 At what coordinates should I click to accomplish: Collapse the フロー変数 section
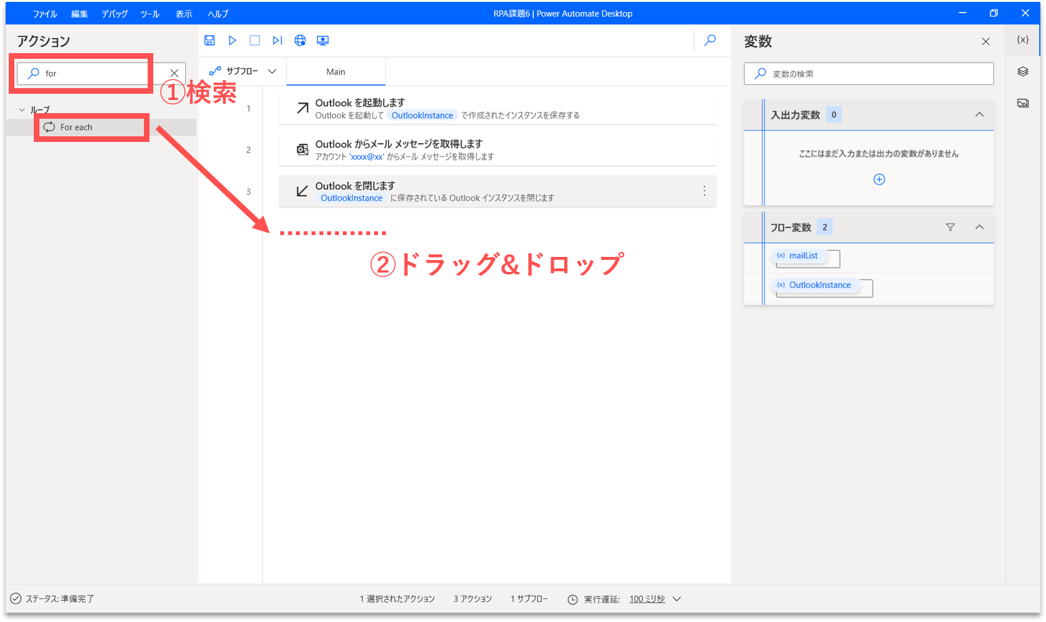tap(980, 228)
